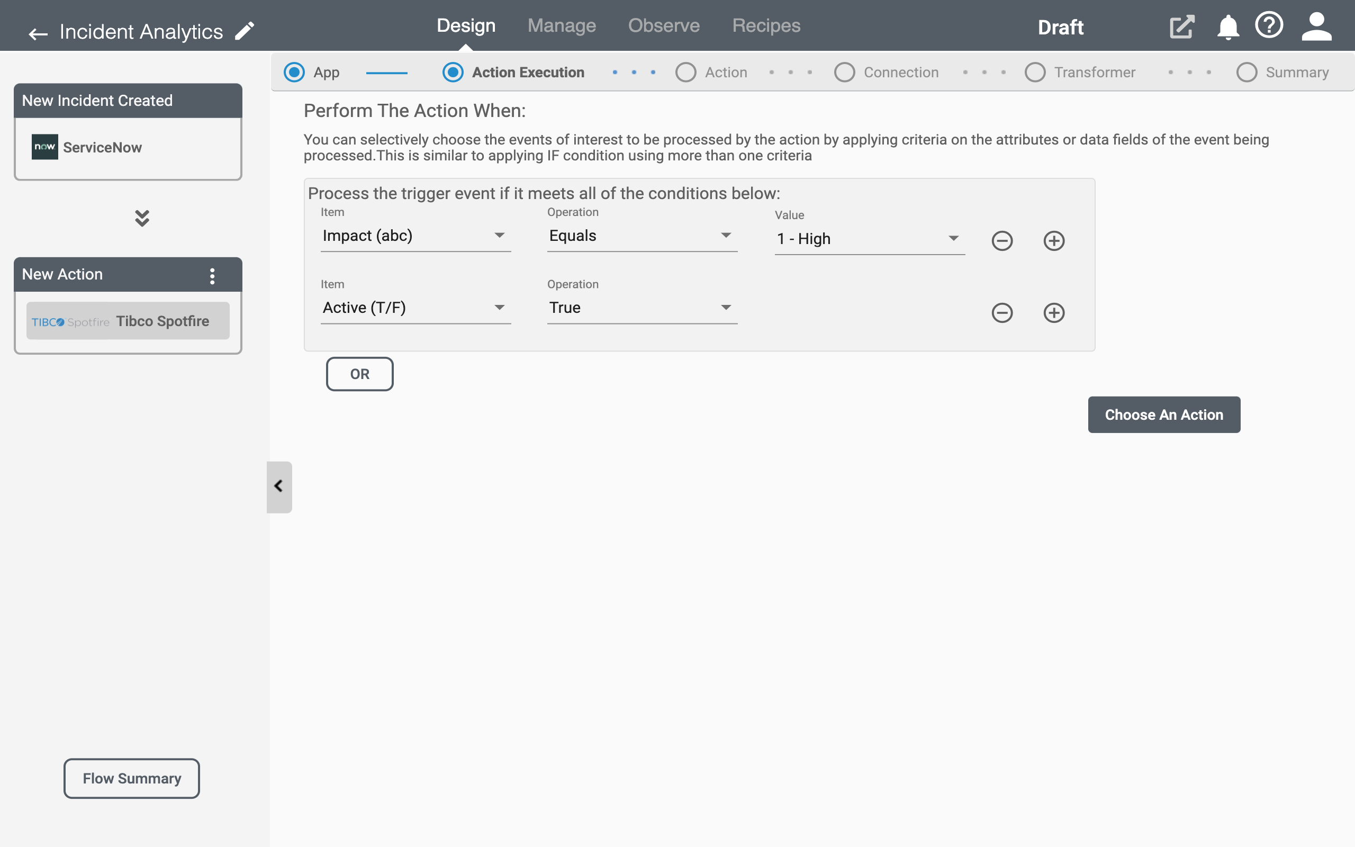The image size is (1355, 847).
Task: Click the OR condition button
Action: click(x=360, y=374)
